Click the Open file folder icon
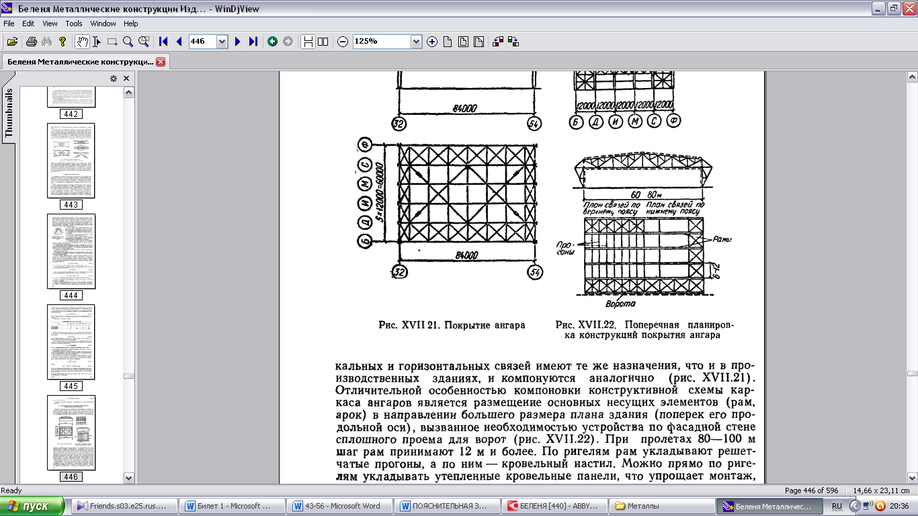This screenshot has height=516, width=918. (11, 42)
